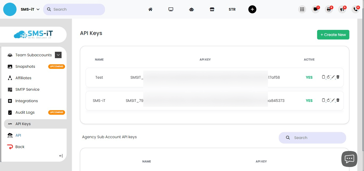Expand the Team Subaccounts dropdown arrow
Image resolution: width=364 pixels, height=171 pixels.
pyautogui.click(x=58, y=55)
